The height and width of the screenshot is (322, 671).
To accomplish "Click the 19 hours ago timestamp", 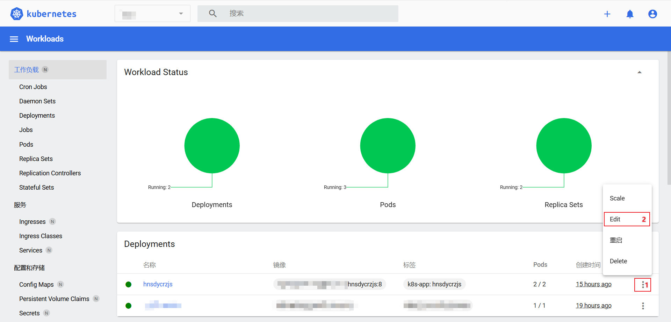I will 593,306.
